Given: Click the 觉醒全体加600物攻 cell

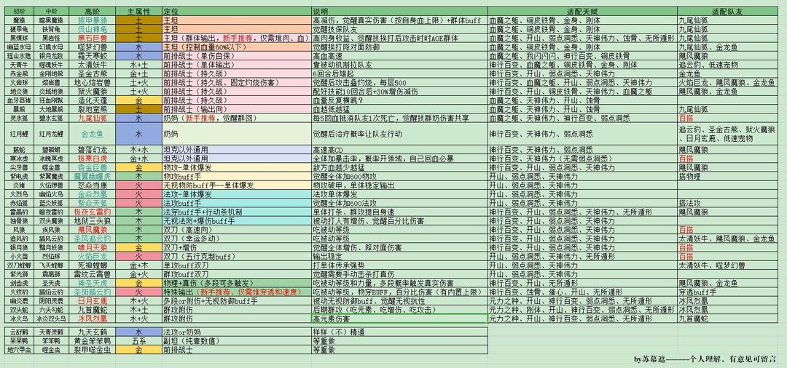Looking at the screenshot, I should 399,176.
